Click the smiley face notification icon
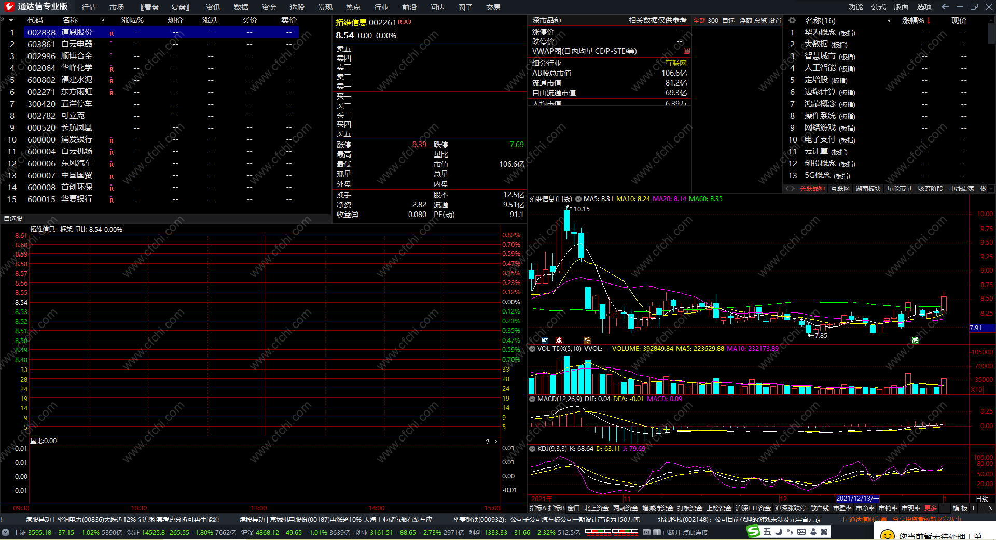Screen dimensions: 996x540 coord(888,534)
